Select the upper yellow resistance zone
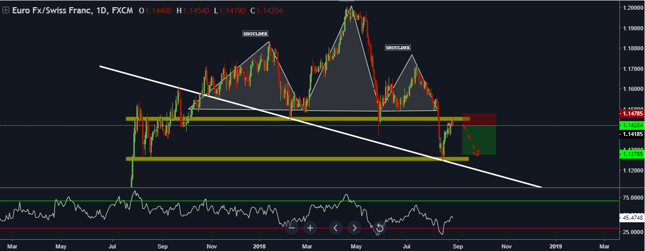The image size is (645, 251). tap(297, 119)
